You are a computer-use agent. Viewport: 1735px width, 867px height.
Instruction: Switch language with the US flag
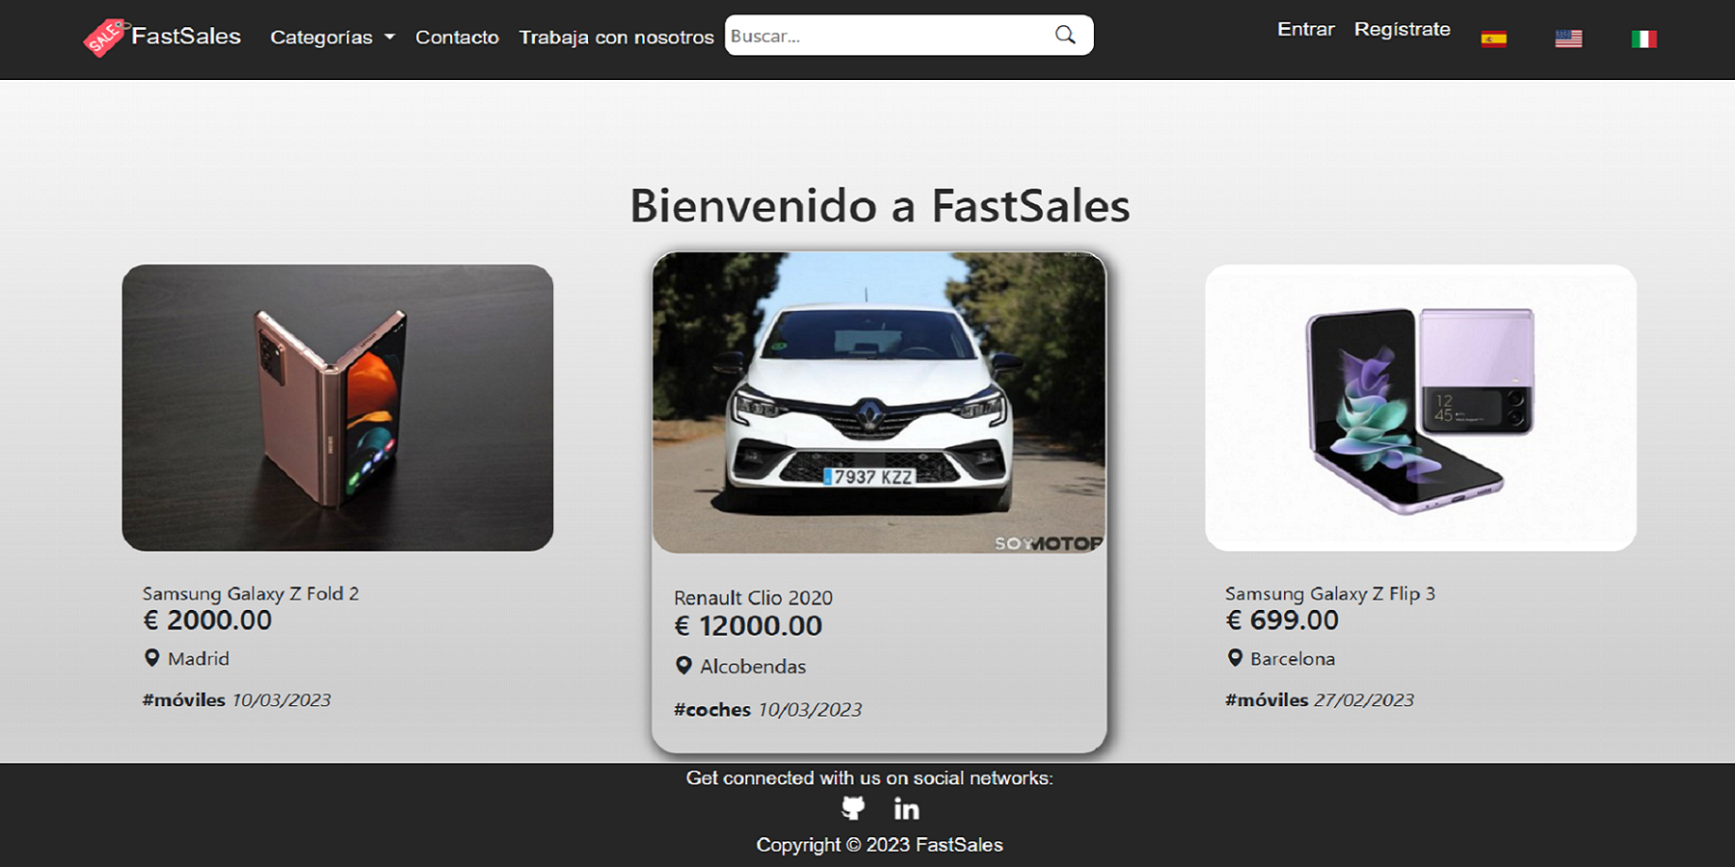[1568, 39]
